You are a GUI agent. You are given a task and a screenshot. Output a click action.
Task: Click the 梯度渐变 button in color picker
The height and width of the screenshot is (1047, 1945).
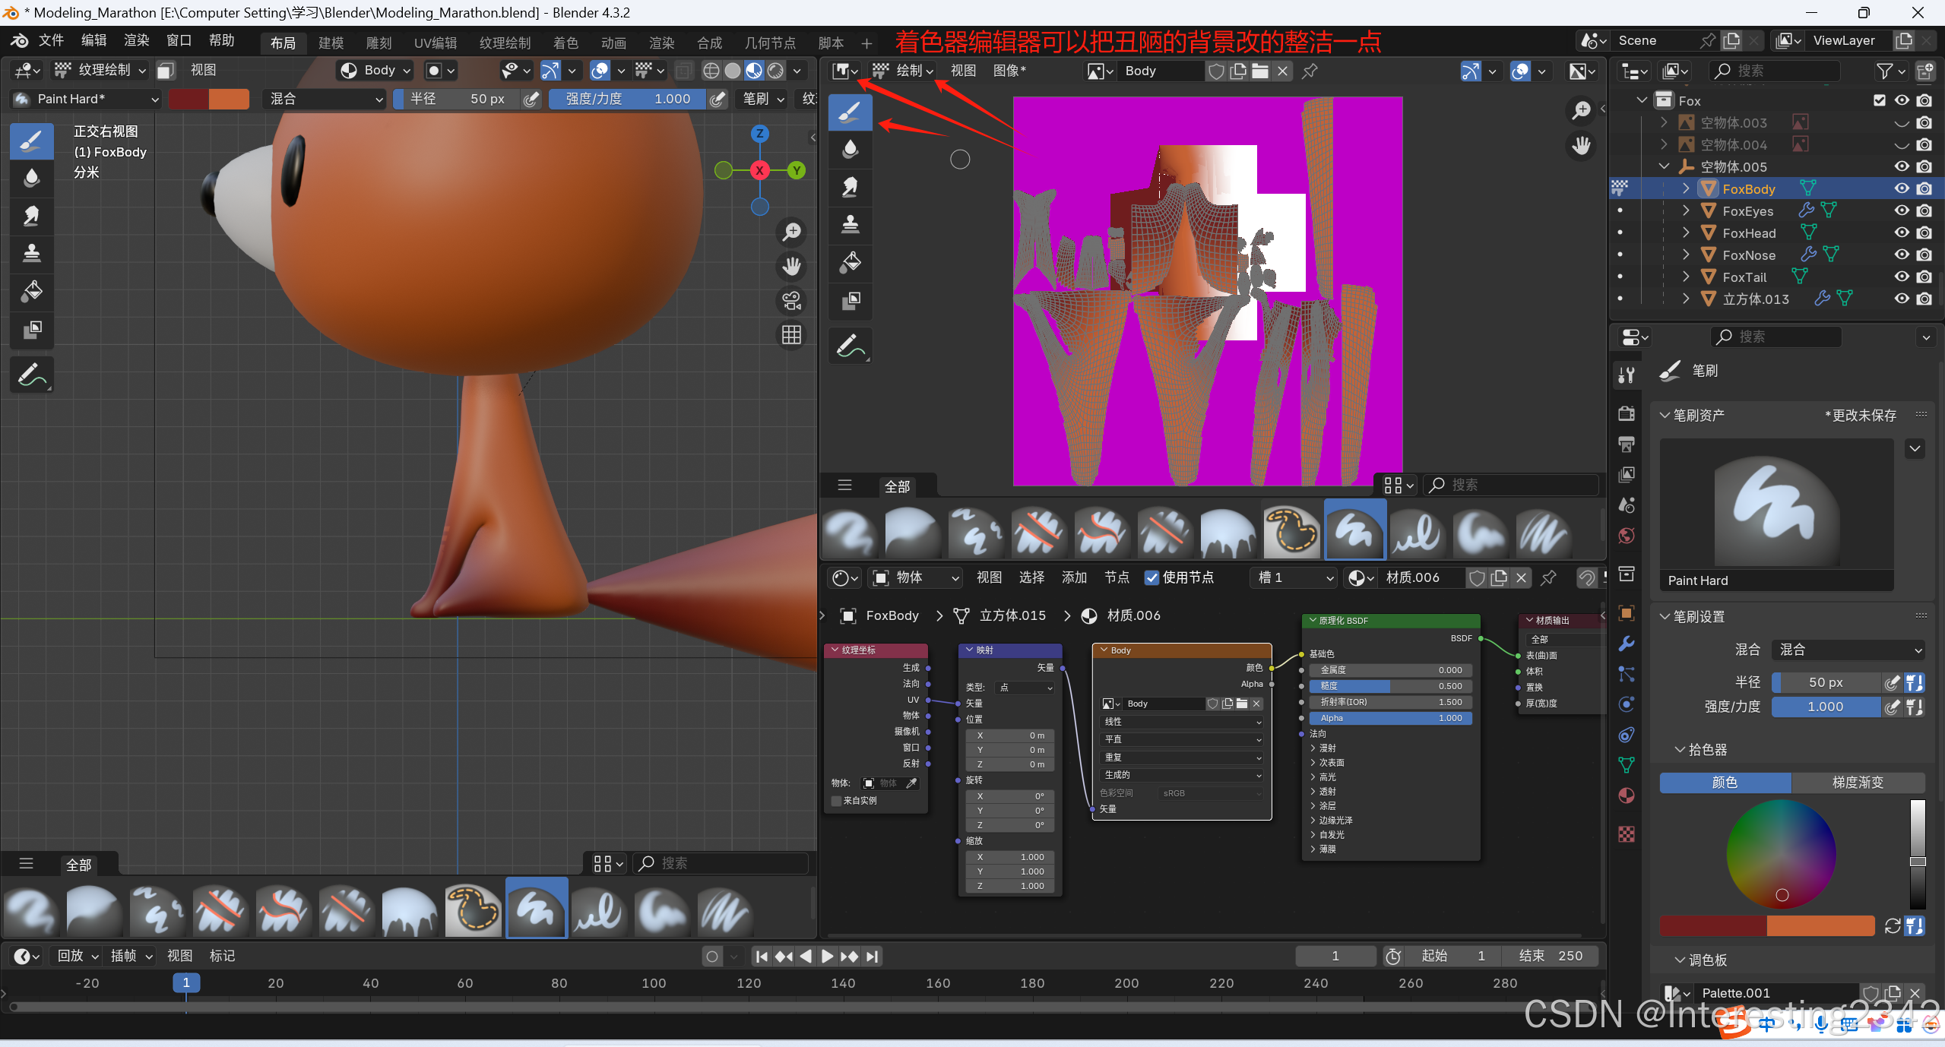pos(1857,783)
